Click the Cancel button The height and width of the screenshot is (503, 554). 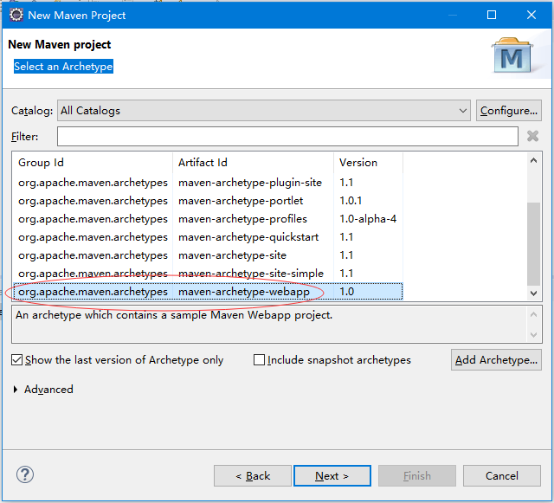pyautogui.click(x=502, y=476)
